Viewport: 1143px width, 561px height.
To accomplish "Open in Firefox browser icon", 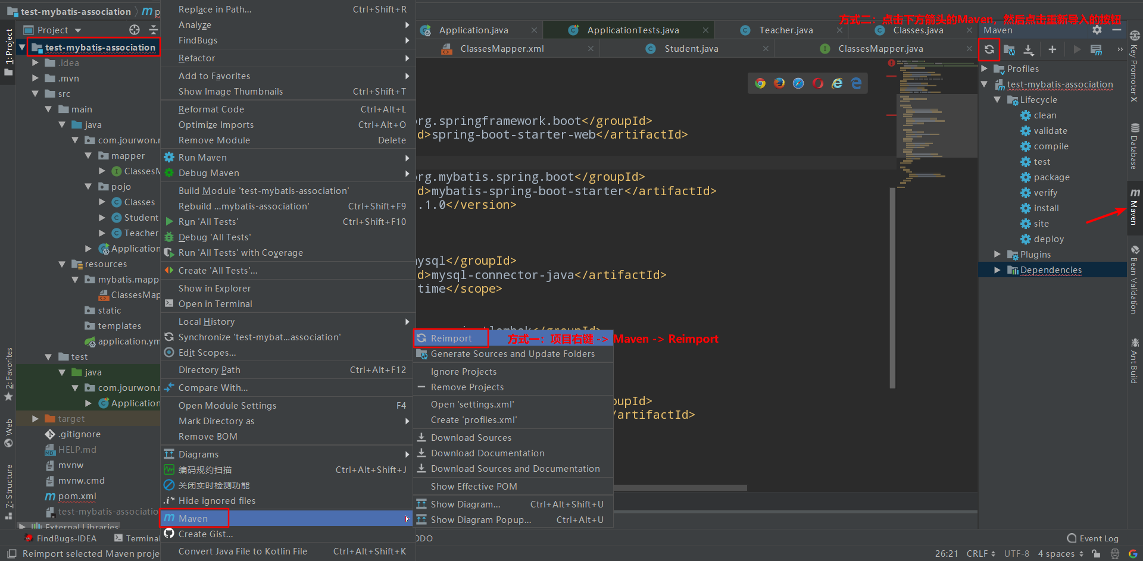I will pos(779,83).
